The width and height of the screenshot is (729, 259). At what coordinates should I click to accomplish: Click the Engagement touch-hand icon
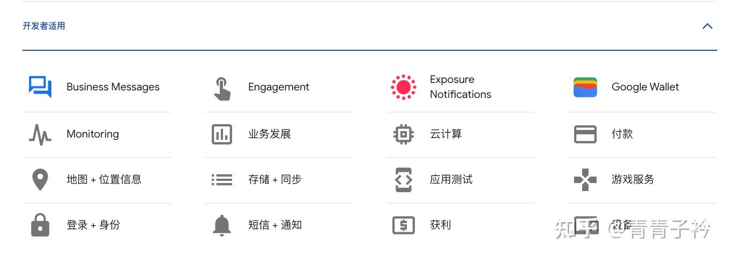click(x=222, y=88)
